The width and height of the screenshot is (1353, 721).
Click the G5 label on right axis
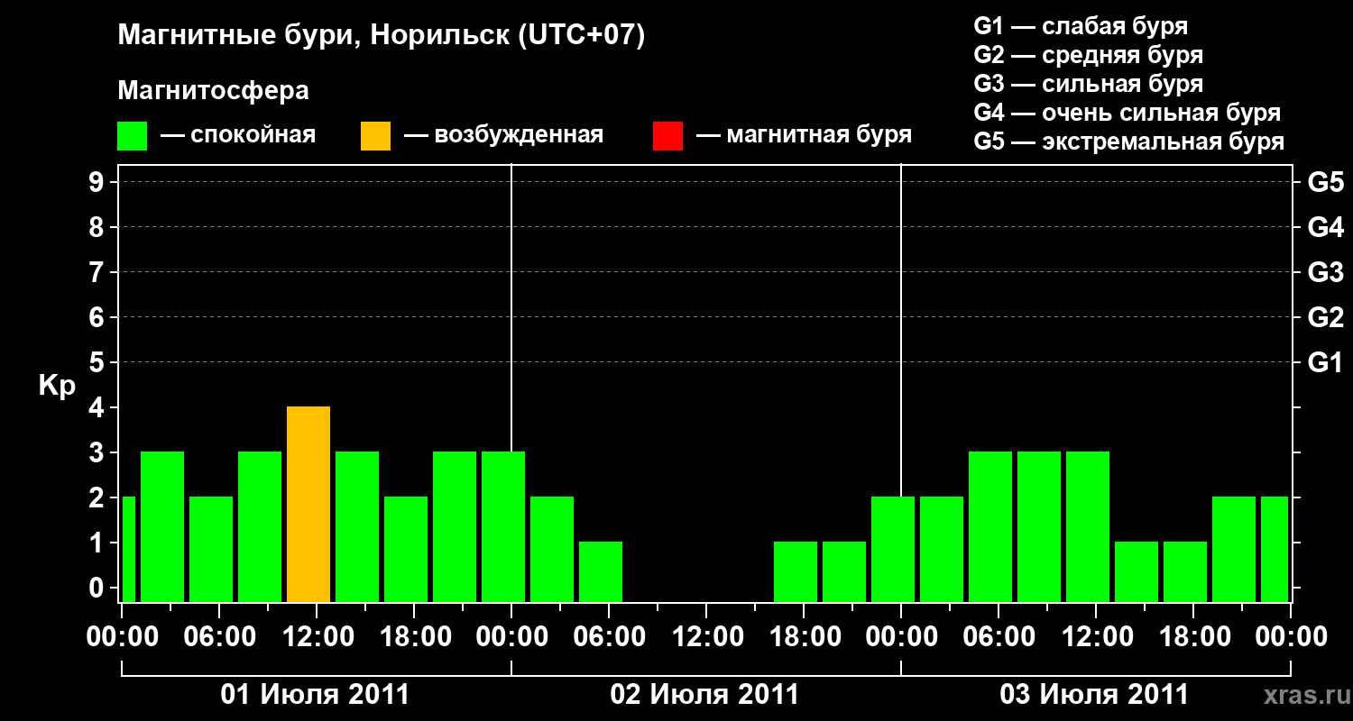1326,182
